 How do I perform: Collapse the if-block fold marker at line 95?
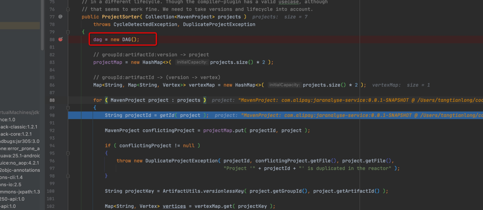68,153
